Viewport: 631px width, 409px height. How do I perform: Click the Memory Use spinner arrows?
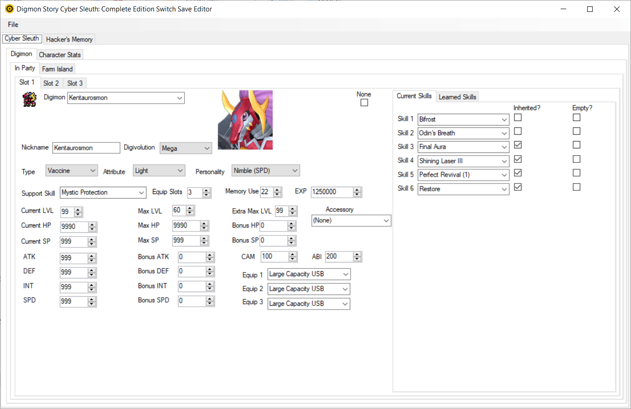[x=277, y=192]
